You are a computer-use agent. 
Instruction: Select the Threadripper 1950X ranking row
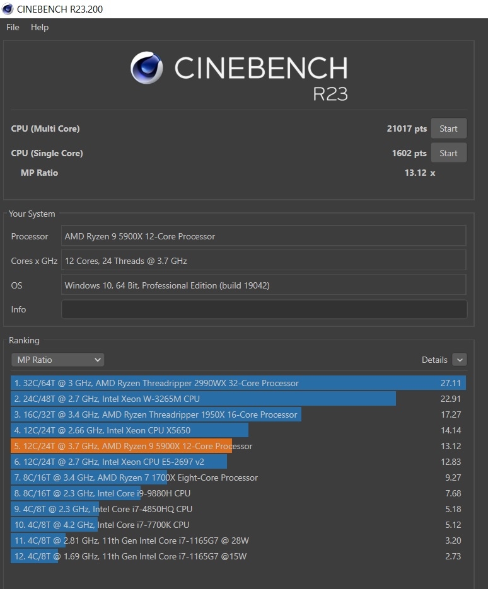pos(238,415)
